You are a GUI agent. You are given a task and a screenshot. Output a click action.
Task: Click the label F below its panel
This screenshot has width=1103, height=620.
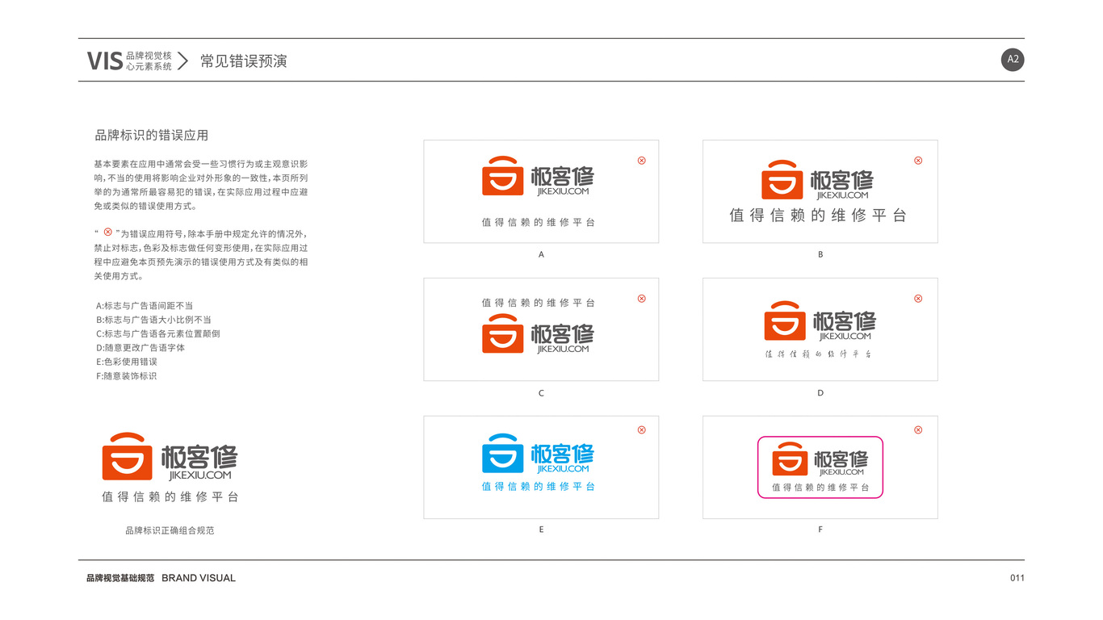[x=820, y=530]
